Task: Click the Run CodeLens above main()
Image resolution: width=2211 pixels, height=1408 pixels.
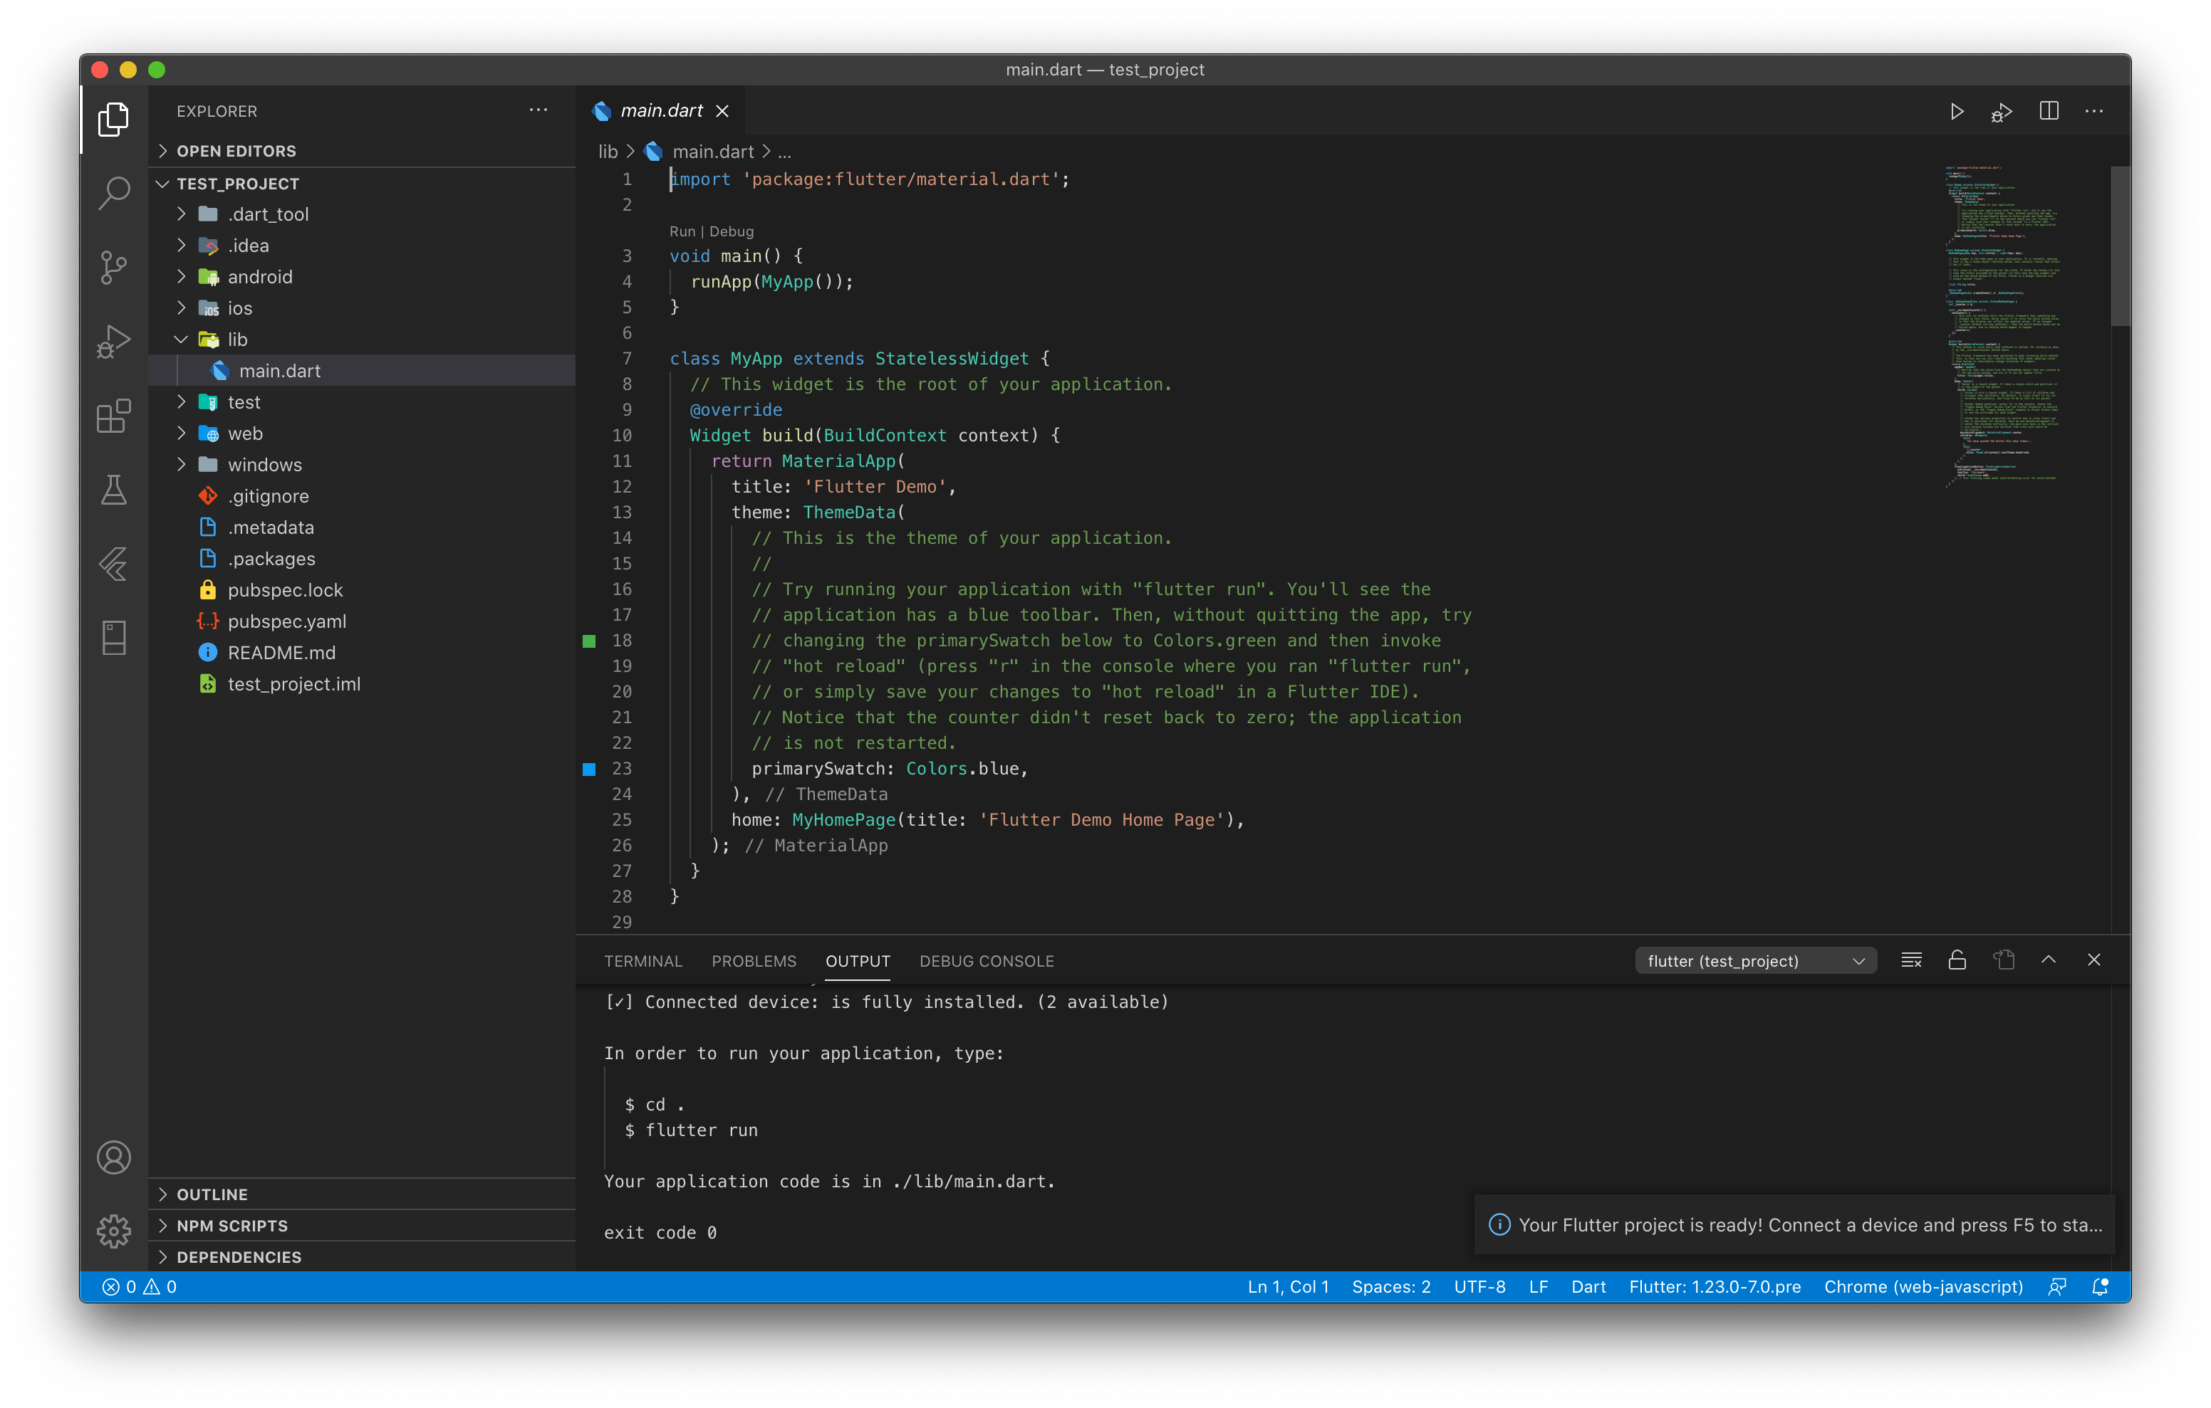Action: [681, 231]
